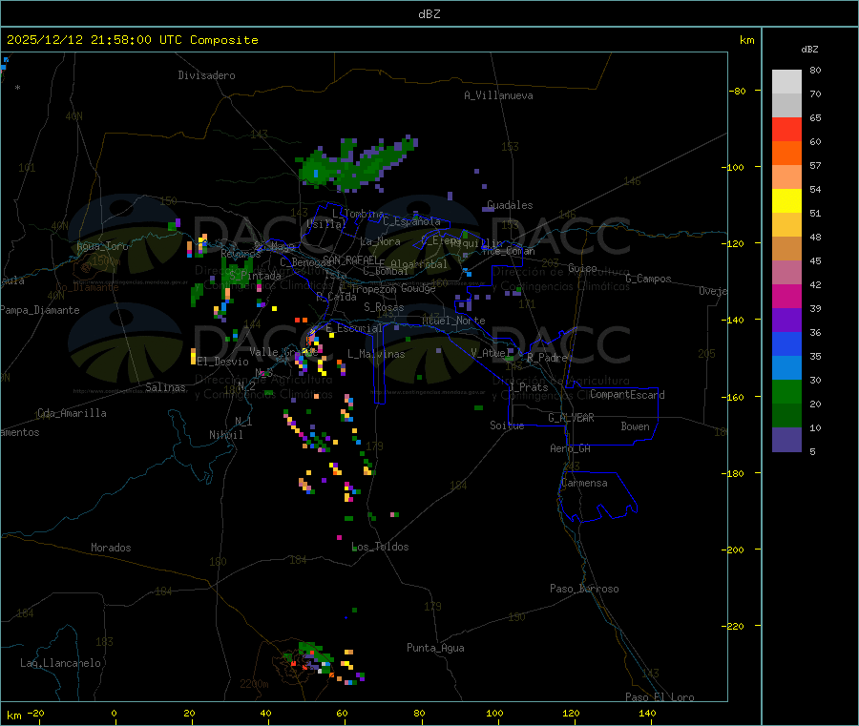The image size is (859, 726).
Task: Click the magenta 39–42 dBZ legend swatch
Action: (786, 296)
